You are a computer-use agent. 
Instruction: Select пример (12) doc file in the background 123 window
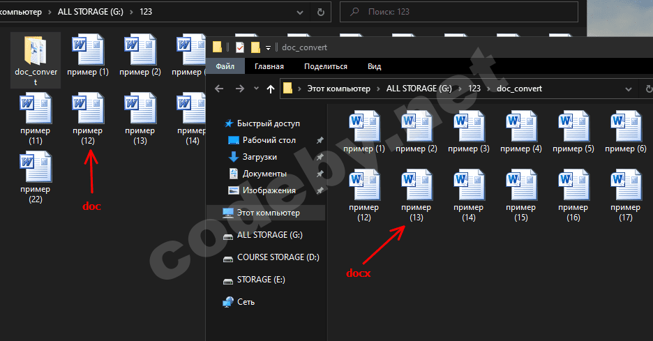point(87,119)
